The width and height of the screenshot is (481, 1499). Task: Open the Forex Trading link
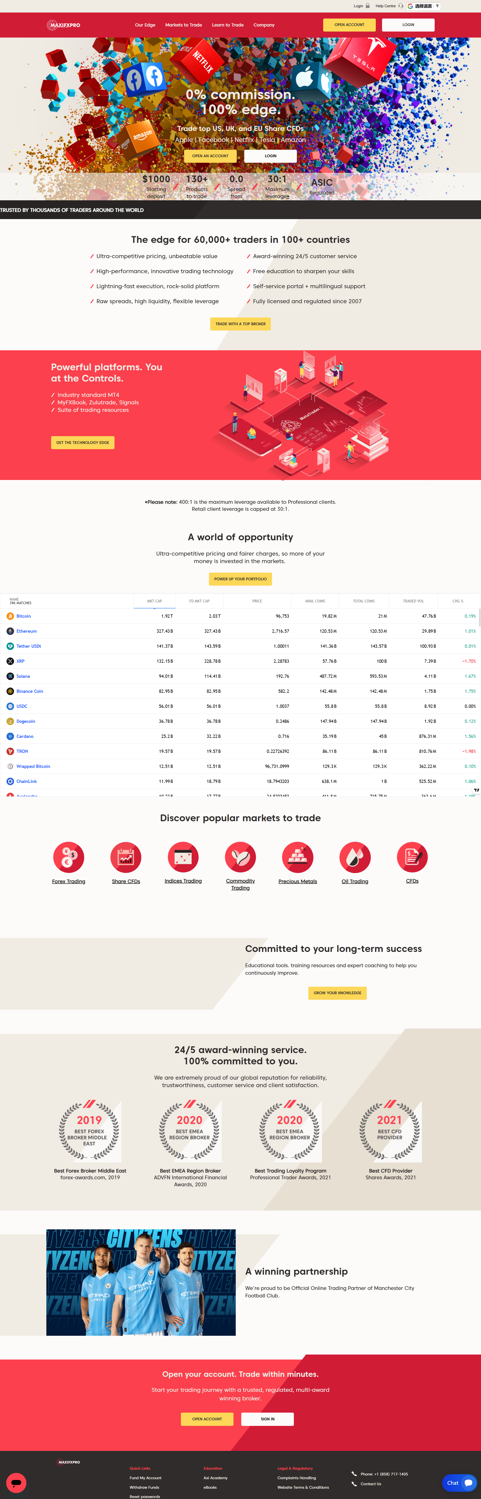click(69, 882)
